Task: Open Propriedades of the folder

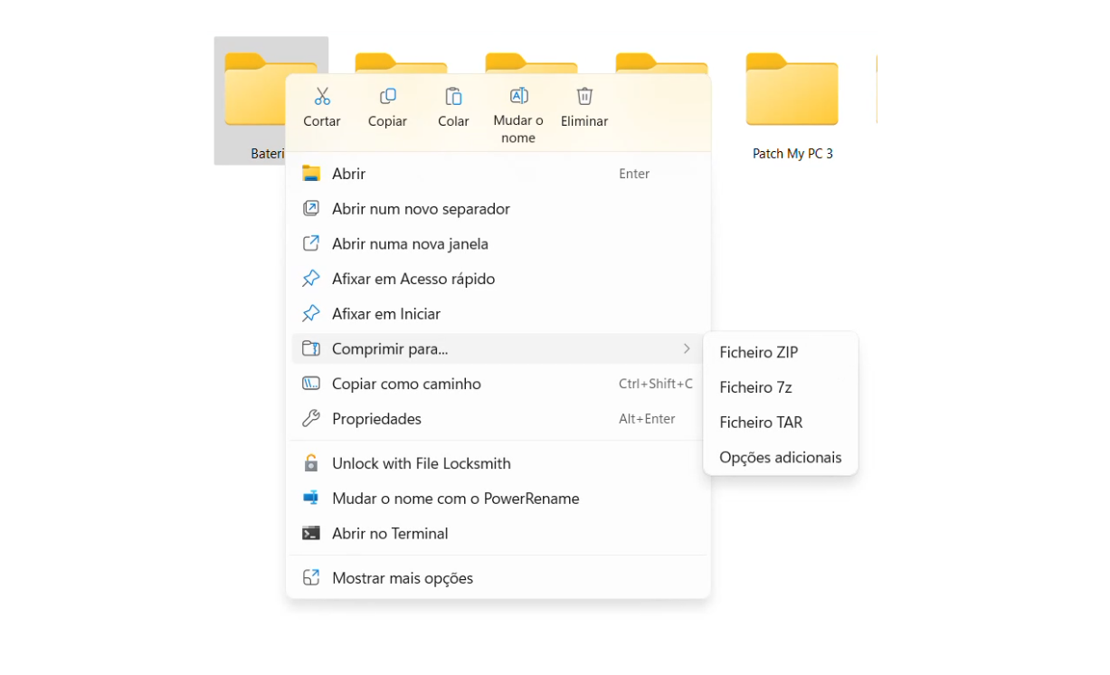Action: (376, 419)
